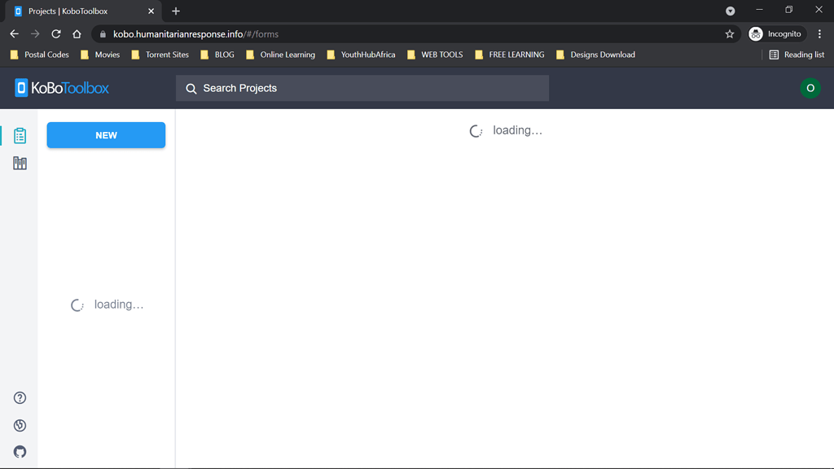The width and height of the screenshot is (834, 469).
Task: Expand the Movies bookmarks folder
Action: pyautogui.click(x=100, y=55)
